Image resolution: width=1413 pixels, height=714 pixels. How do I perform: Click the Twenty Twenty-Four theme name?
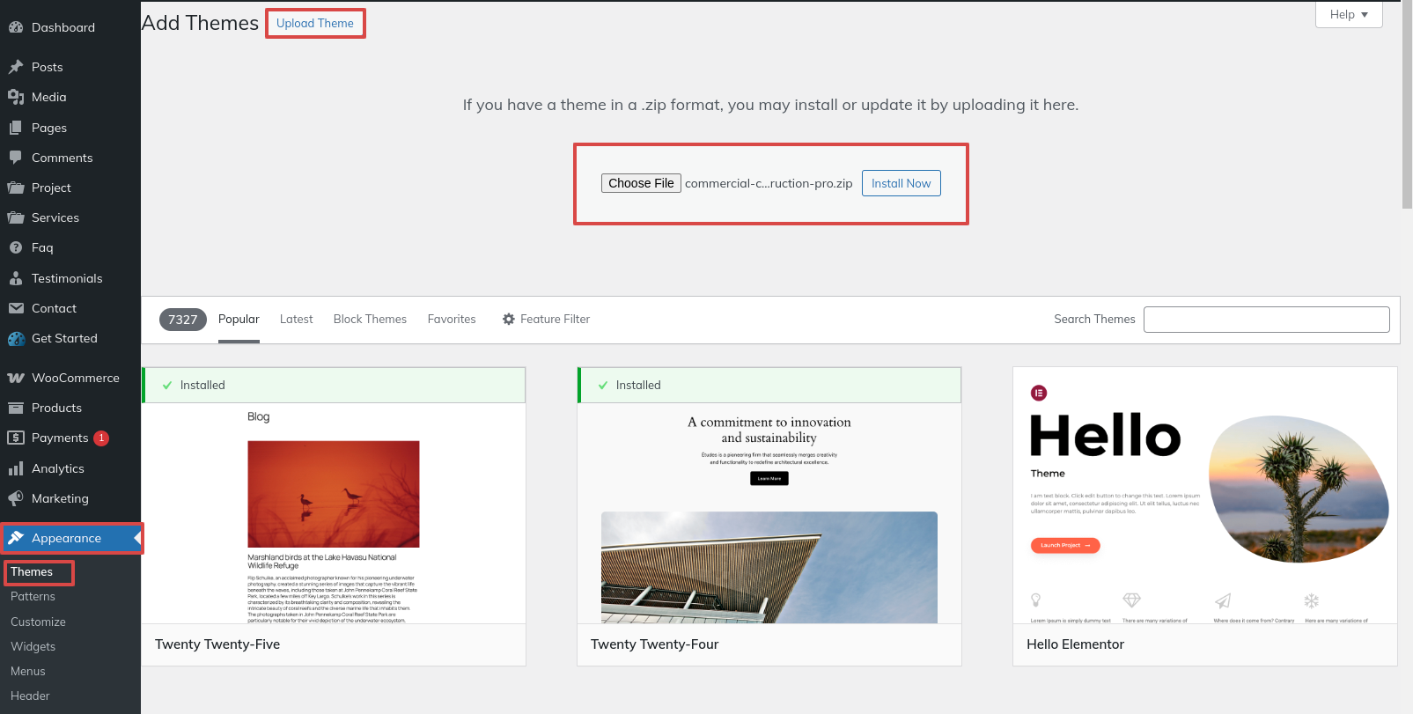[655, 644]
